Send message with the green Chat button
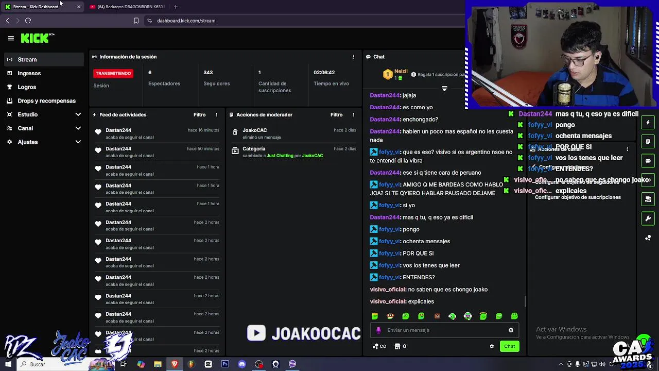The image size is (659, 371). (509, 346)
